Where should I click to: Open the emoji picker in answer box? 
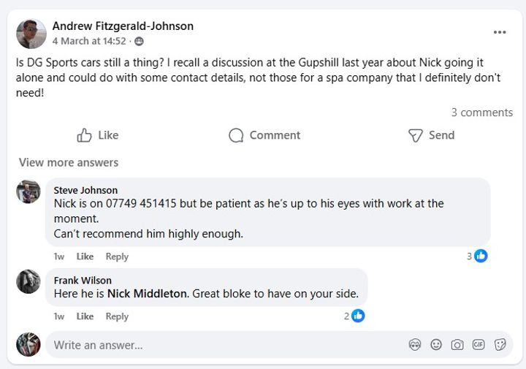coord(436,345)
